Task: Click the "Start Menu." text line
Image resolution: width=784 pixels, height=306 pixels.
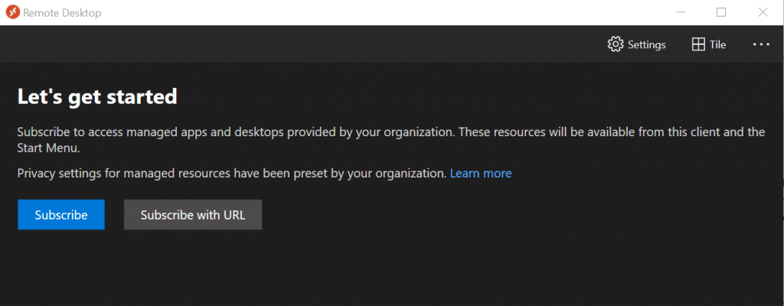Action: [48, 148]
